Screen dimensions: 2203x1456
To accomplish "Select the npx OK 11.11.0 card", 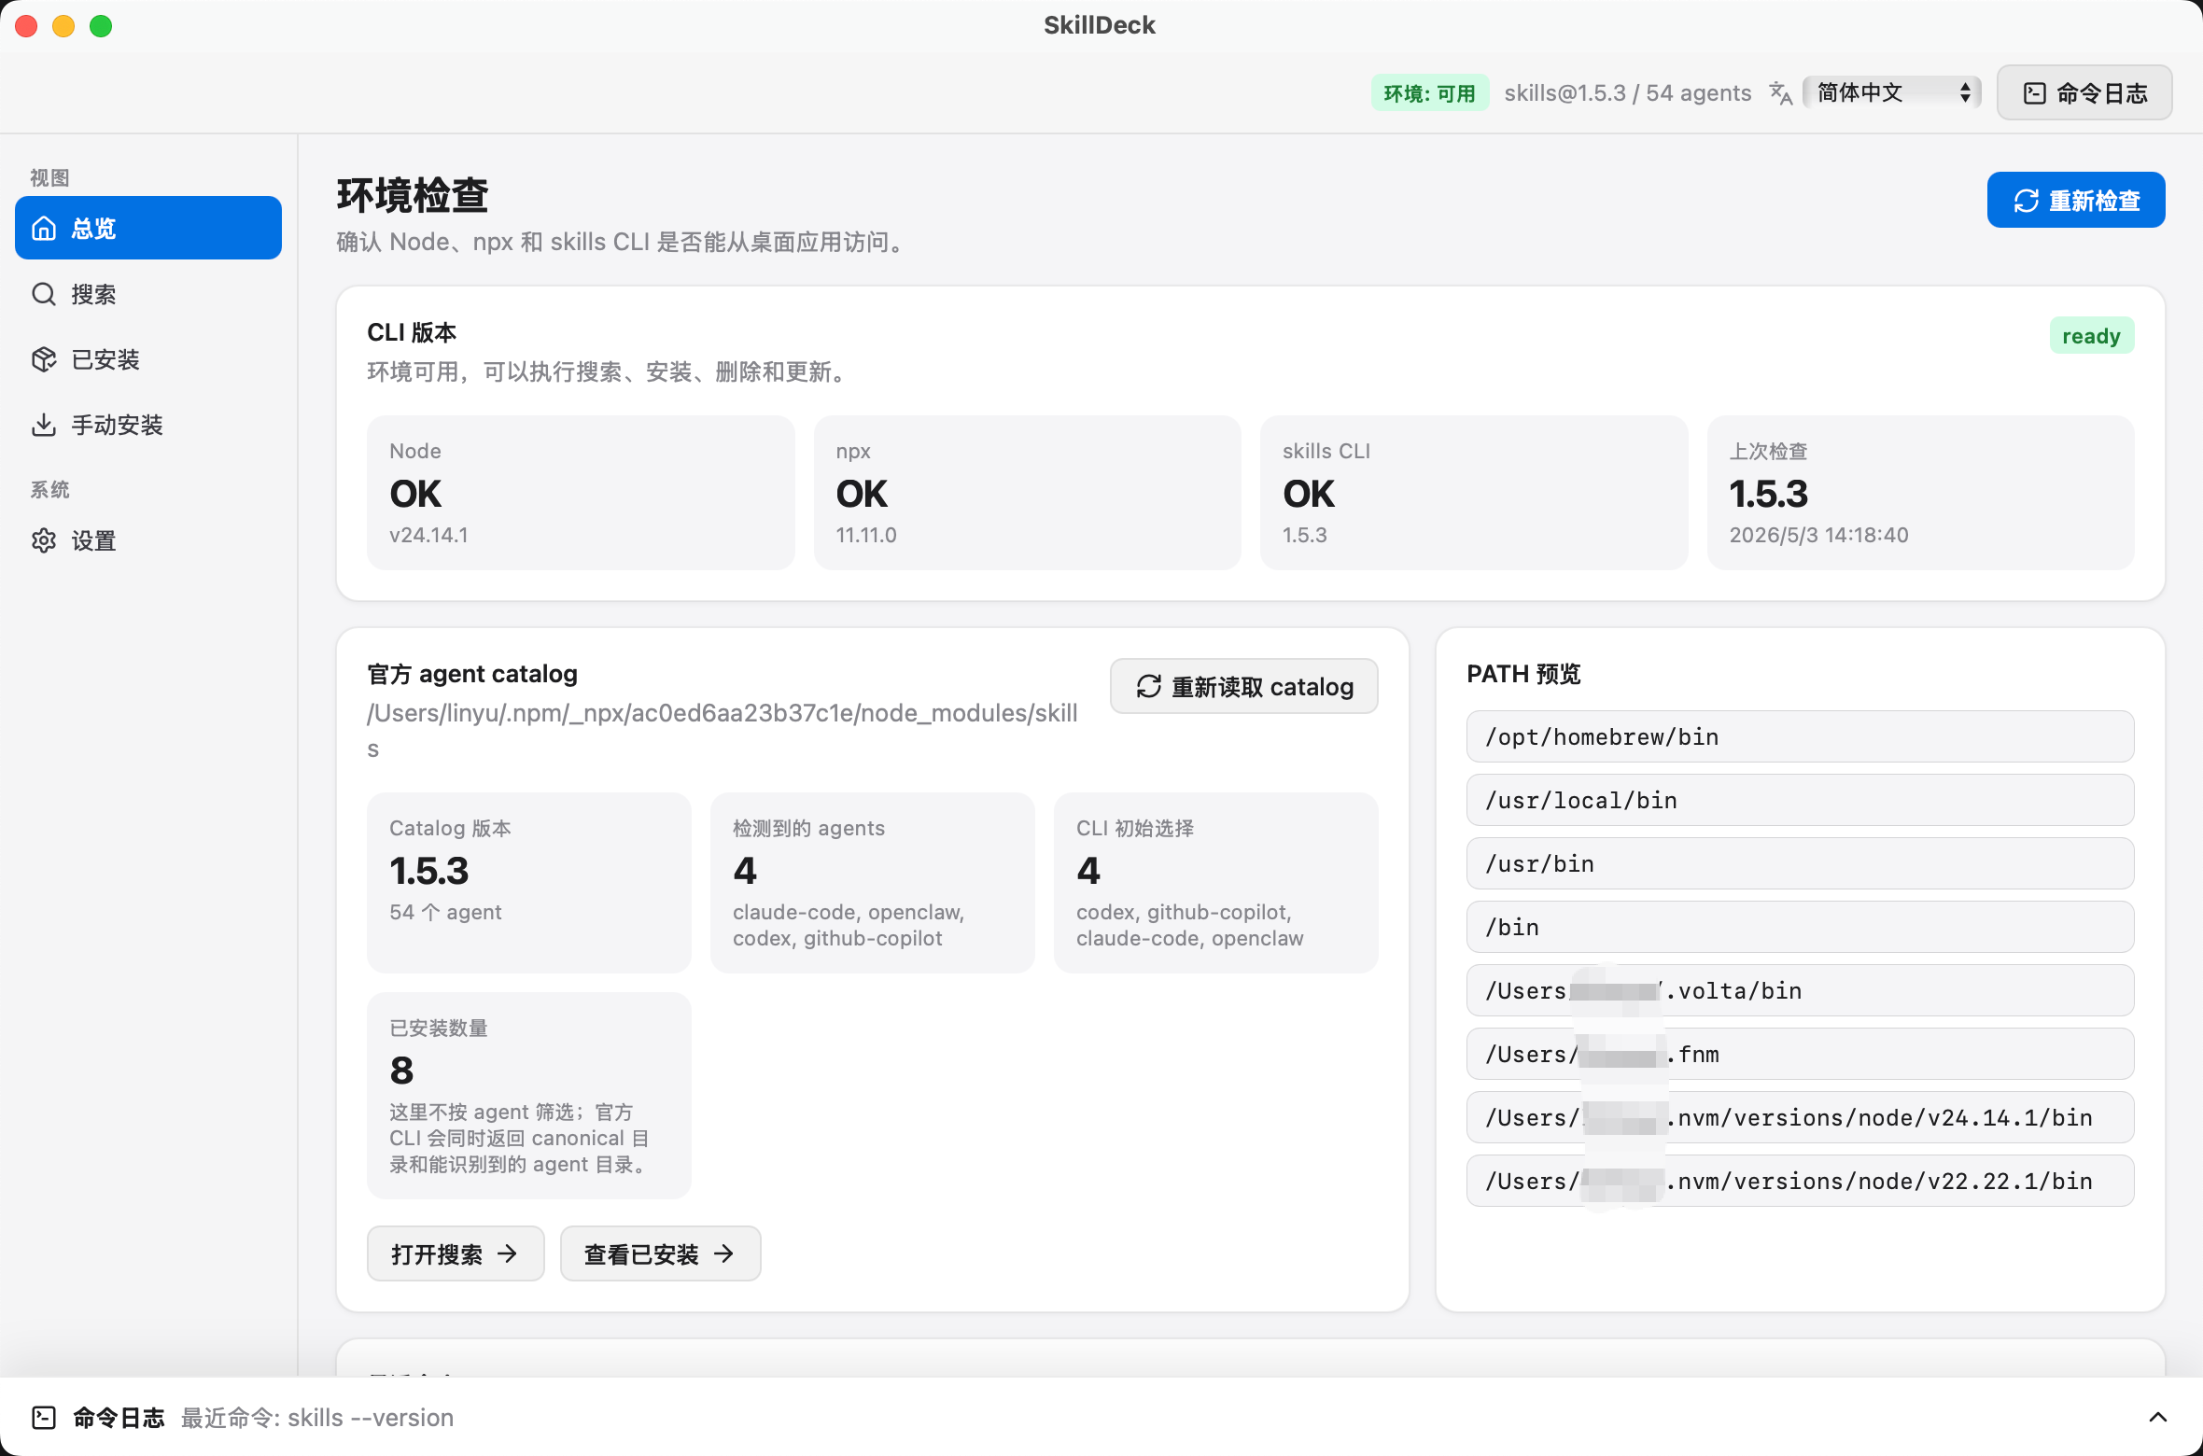I will 1027,493.
